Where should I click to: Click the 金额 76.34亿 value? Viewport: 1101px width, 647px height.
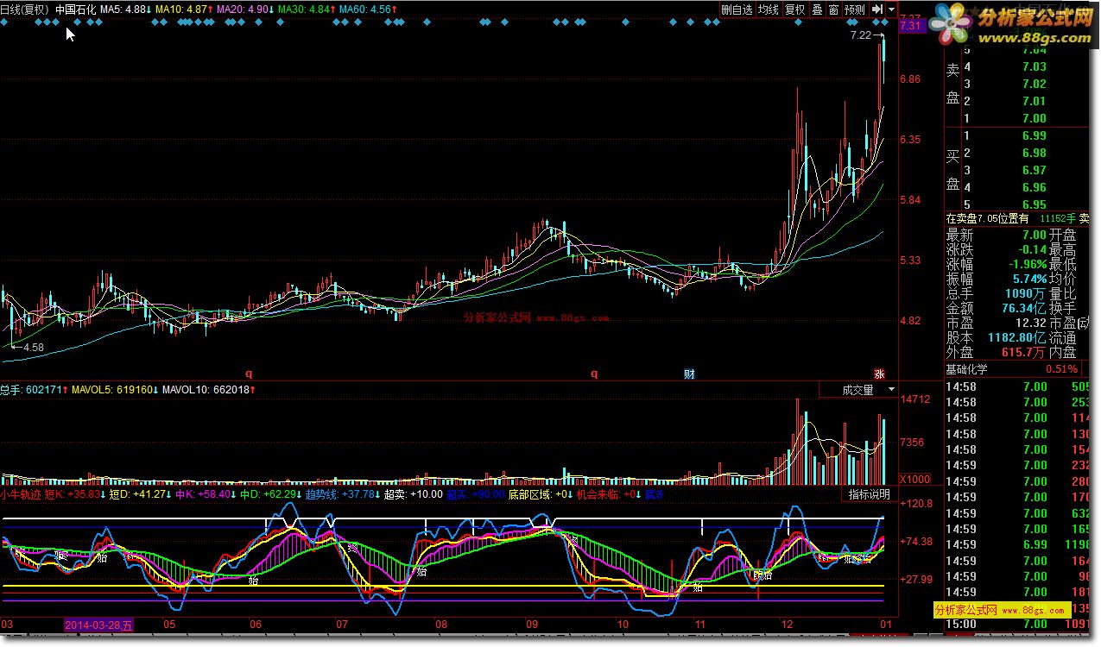[x=1024, y=308]
